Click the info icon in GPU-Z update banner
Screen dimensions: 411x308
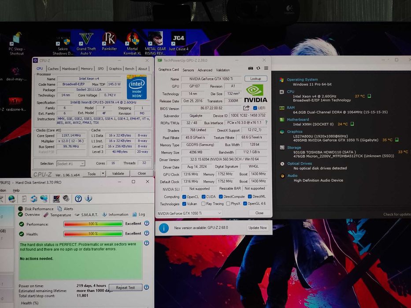(164, 228)
